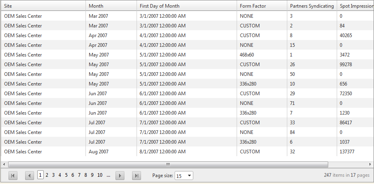Sort by Partners Syndicating column header
The image size is (374, 184).
tap(312, 6)
